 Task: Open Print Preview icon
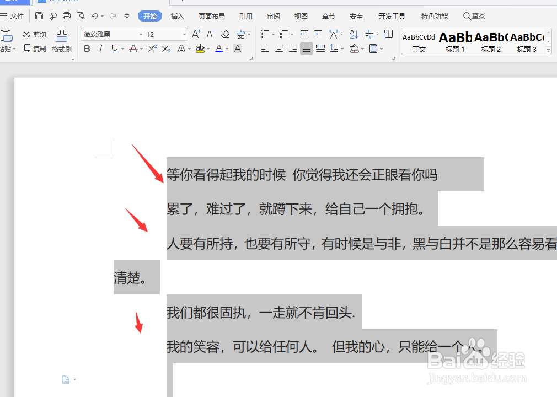pyautogui.click(x=81, y=16)
